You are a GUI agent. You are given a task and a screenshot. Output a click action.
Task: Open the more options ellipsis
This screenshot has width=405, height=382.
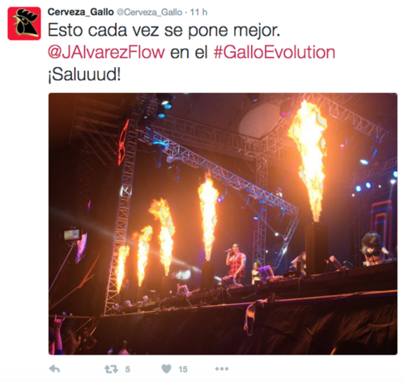222,369
